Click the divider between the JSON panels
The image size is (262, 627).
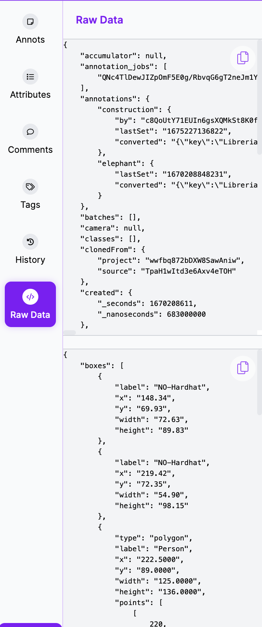[162, 342]
